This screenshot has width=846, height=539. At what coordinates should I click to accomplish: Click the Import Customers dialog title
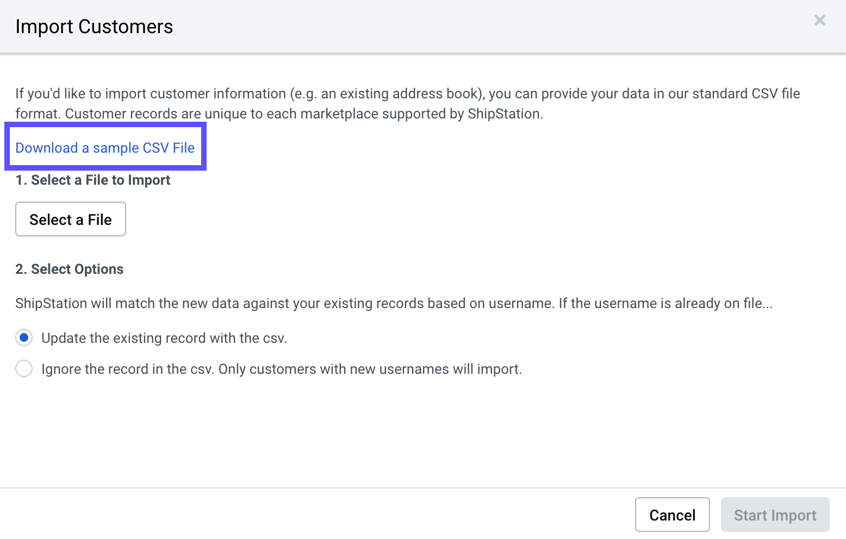[x=94, y=27]
